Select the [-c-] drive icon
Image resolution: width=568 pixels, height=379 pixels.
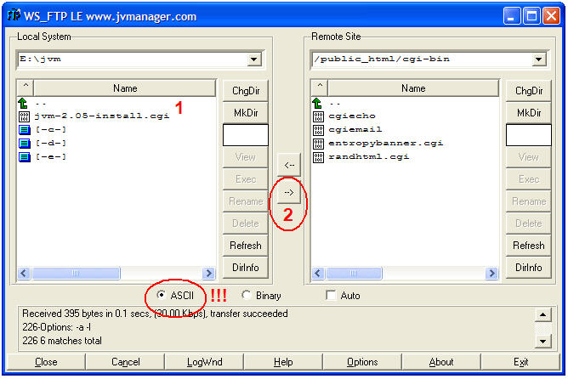point(25,130)
